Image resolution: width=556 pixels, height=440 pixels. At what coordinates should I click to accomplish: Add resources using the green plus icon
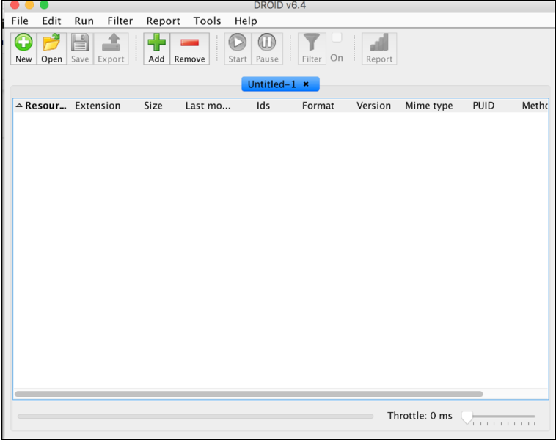pyautogui.click(x=156, y=44)
